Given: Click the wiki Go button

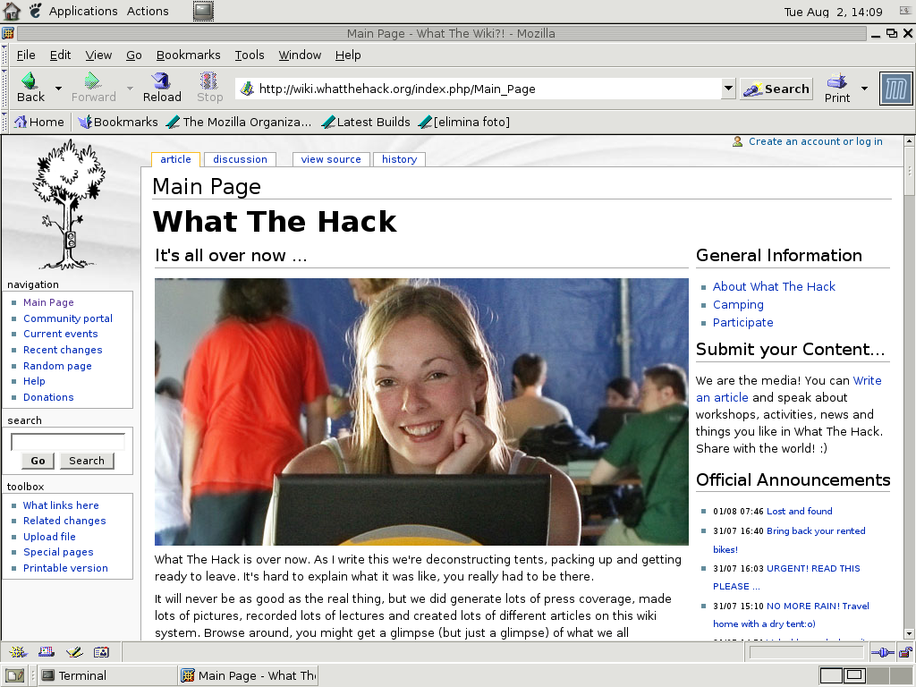Looking at the screenshot, I should 38,461.
